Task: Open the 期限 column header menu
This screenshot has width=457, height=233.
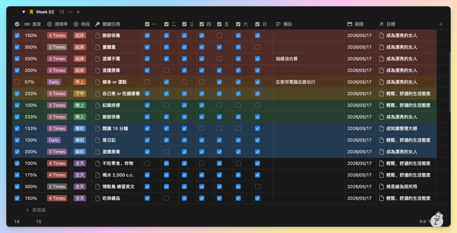Action: [356, 24]
